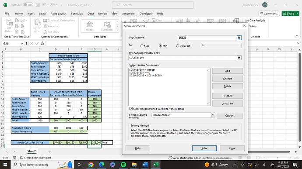The width and height of the screenshot is (302, 169).
Task: Click the macro recording icon in status bar
Action: (14, 158)
